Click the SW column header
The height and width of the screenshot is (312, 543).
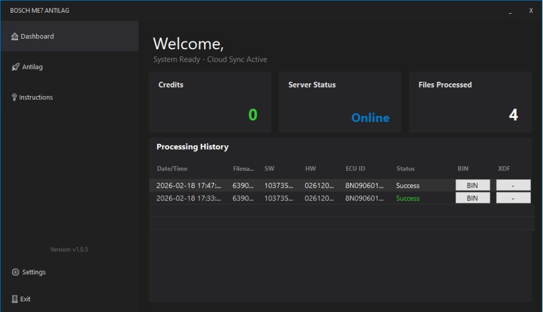point(269,169)
